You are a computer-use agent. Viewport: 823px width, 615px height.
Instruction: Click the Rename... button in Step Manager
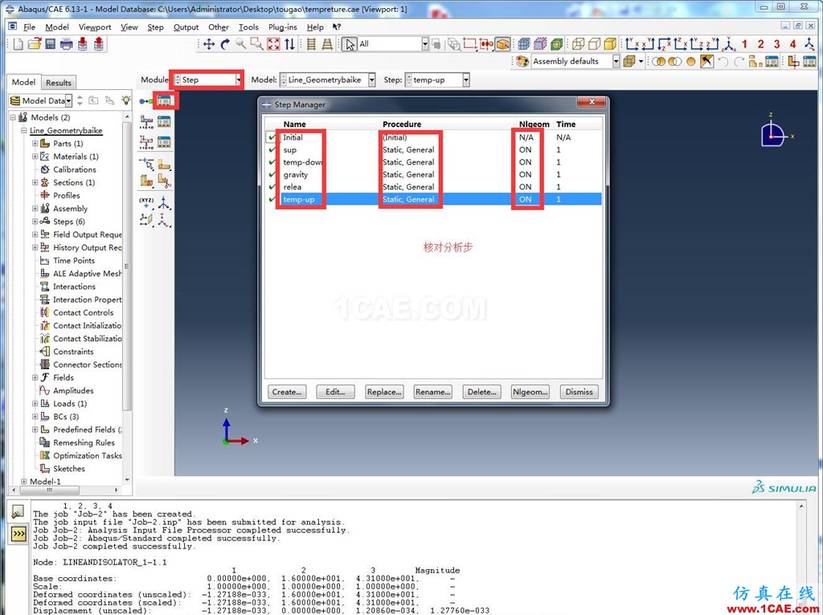433,392
